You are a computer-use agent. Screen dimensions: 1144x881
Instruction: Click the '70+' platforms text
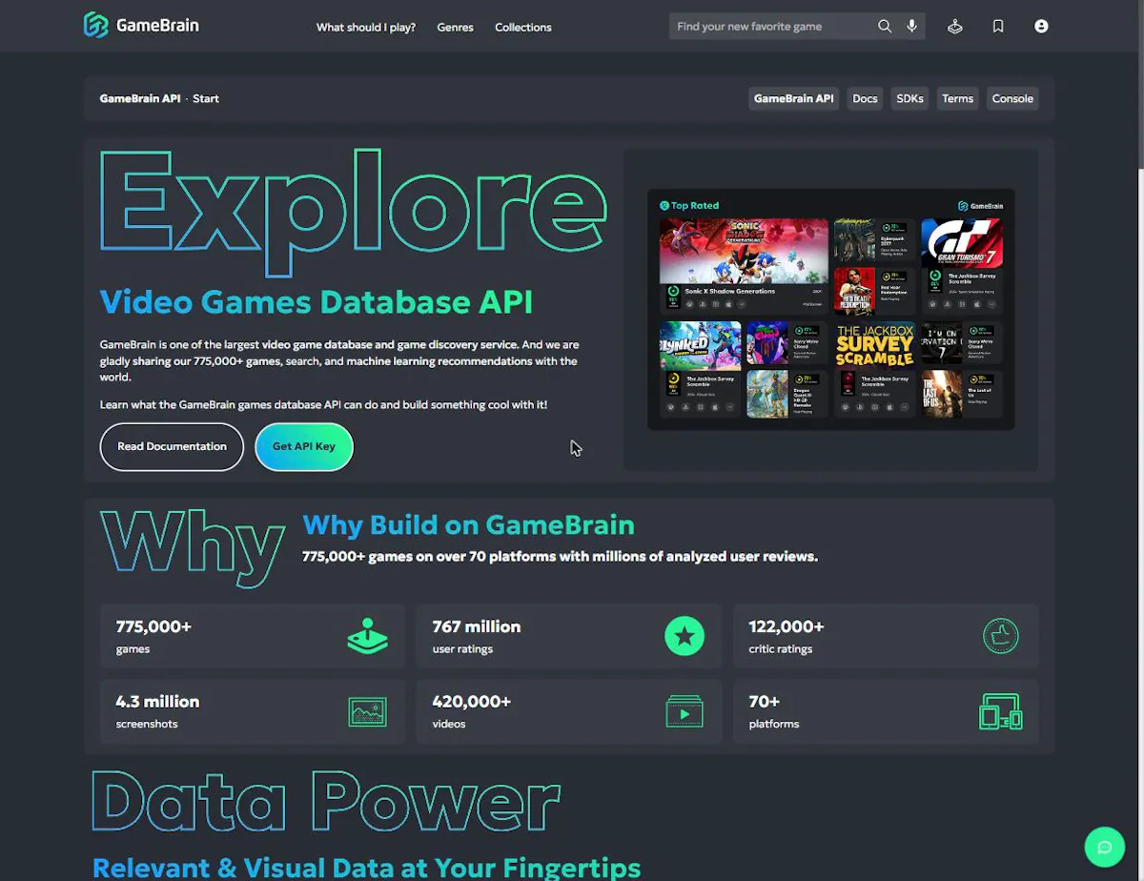pos(765,701)
